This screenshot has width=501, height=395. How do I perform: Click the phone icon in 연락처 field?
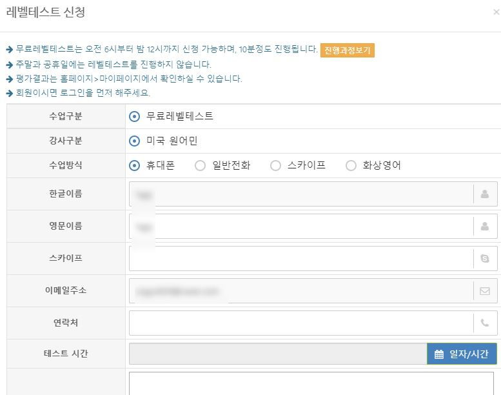point(485,323)
